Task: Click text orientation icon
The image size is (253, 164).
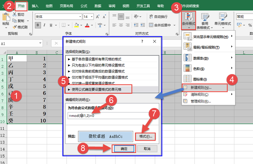Action: (136, 17)
